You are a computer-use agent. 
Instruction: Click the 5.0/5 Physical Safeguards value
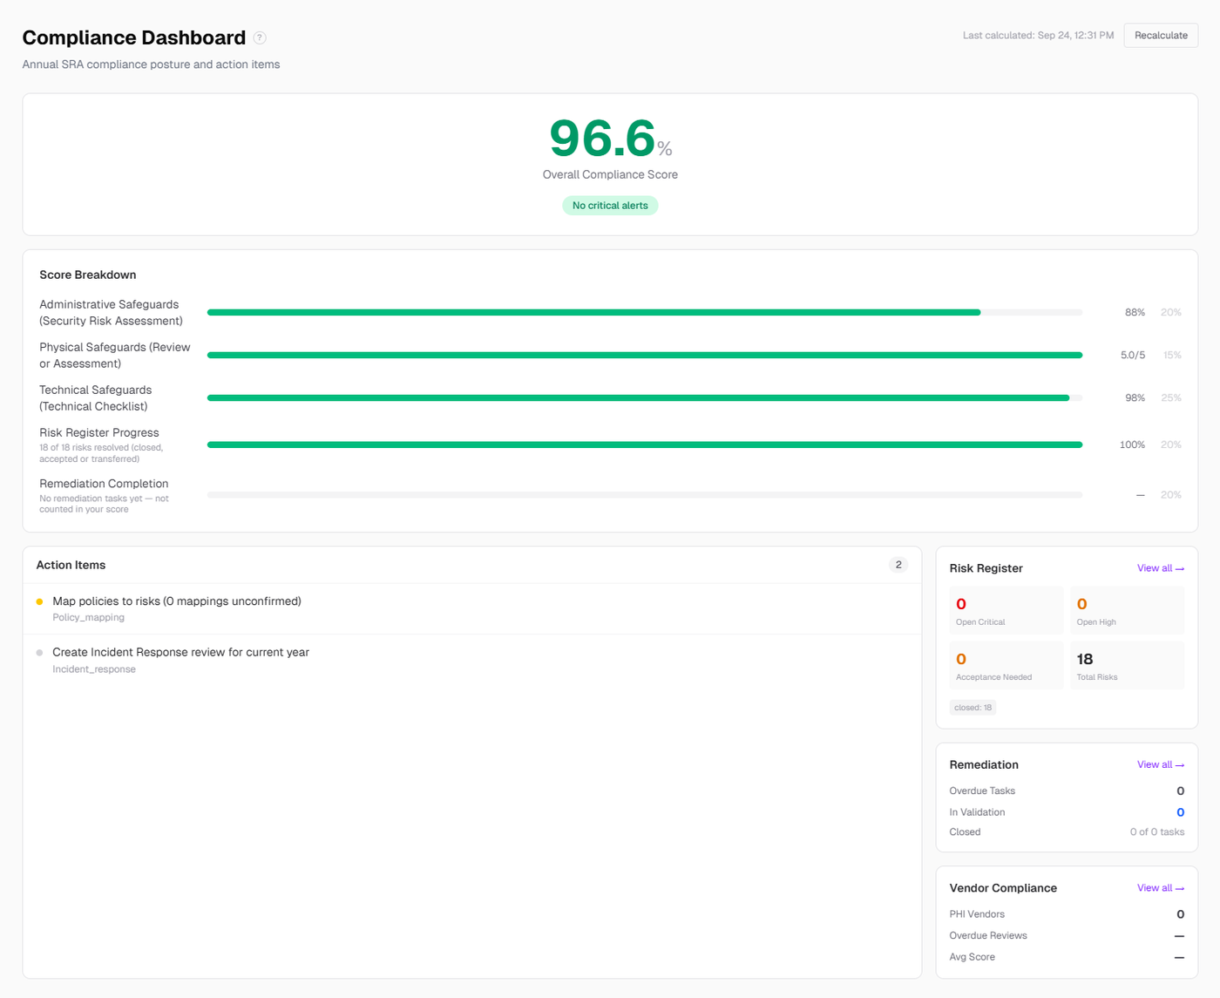pyautogui.click(x=1133, y=356)
